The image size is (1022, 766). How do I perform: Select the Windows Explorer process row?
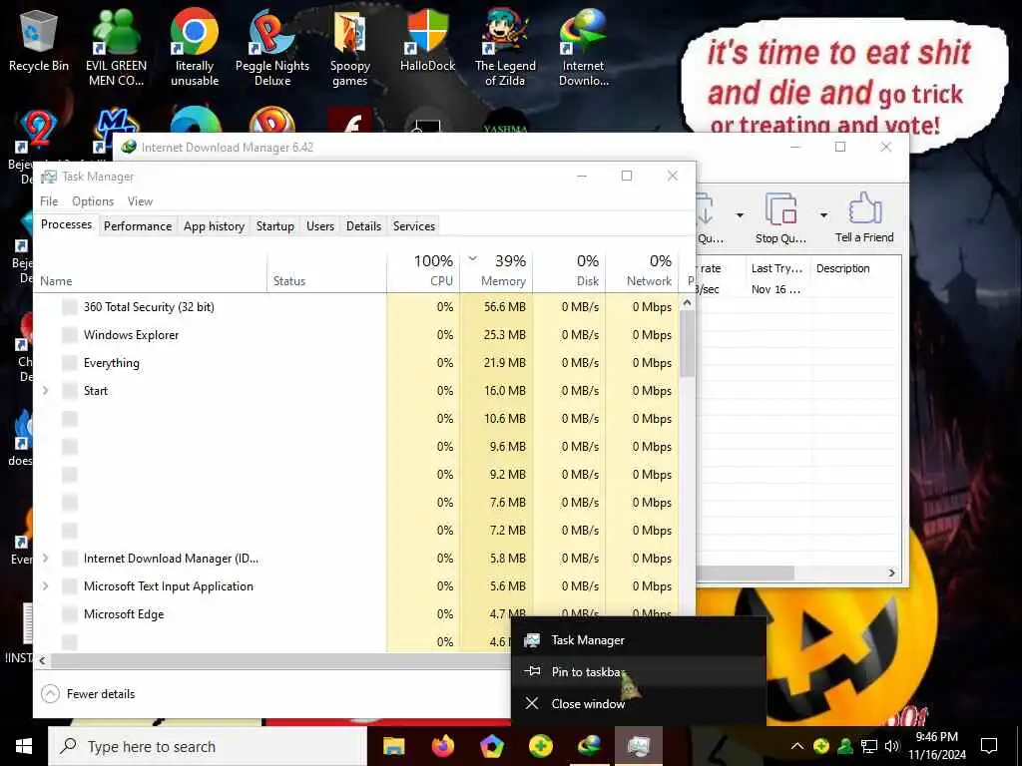(356, 335)
